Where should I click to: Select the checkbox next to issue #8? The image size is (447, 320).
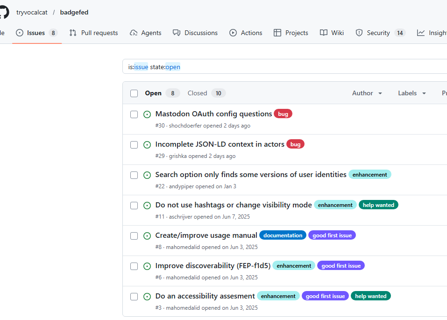(134, 236)
